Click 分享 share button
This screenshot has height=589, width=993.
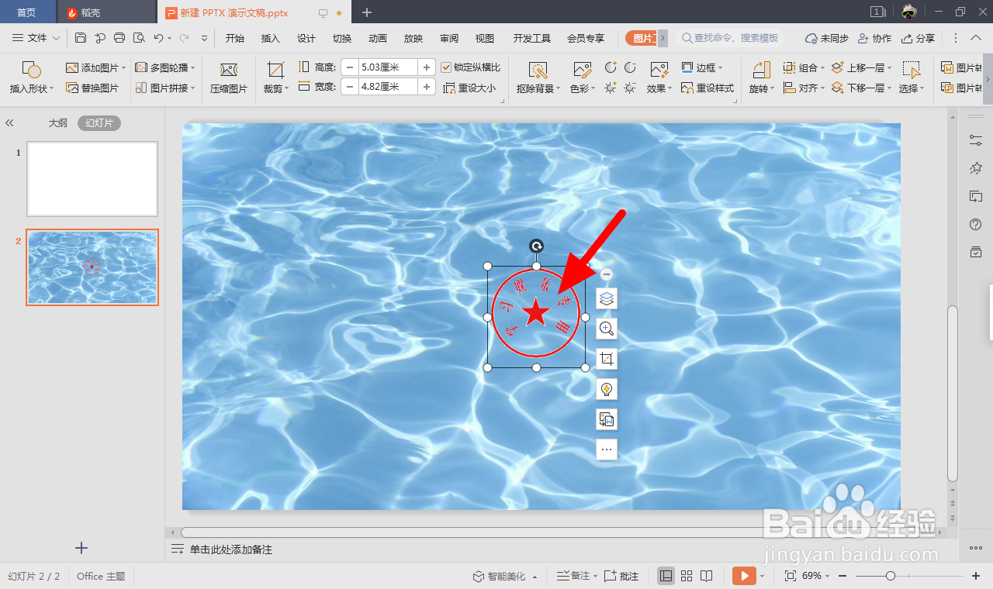point(919,38)
